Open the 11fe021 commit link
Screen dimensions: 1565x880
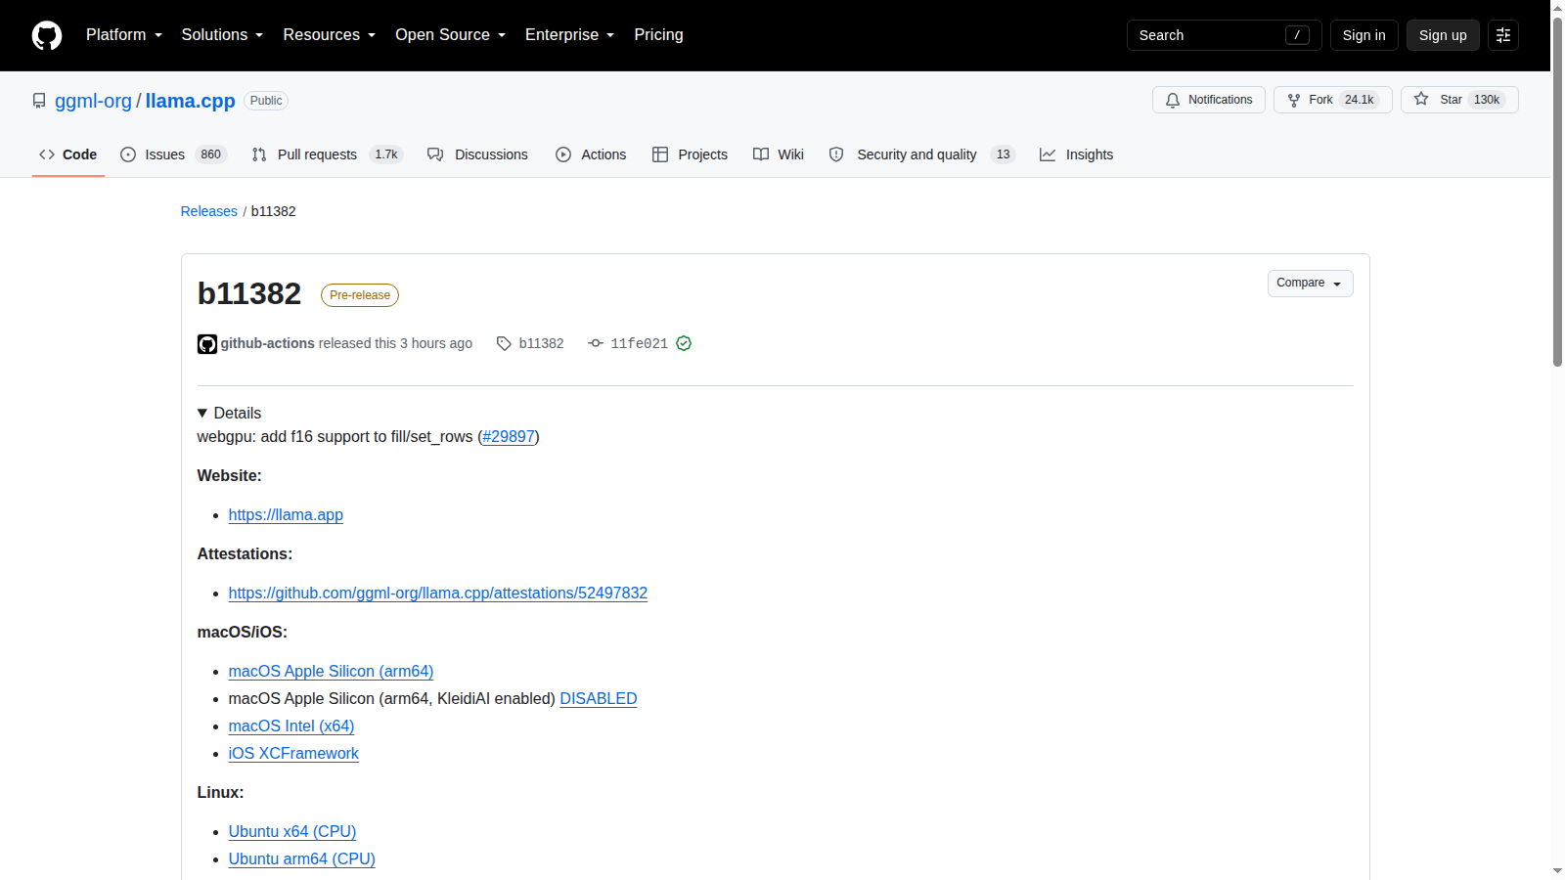[640, 344]
